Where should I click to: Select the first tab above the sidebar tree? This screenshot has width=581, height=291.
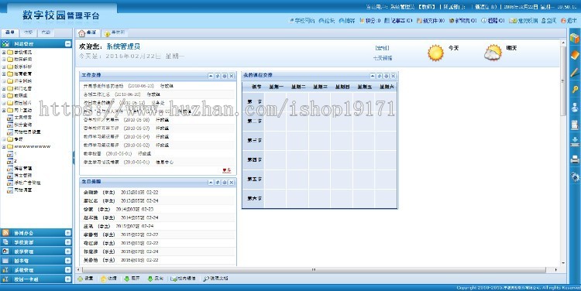(x=9, y=33)
